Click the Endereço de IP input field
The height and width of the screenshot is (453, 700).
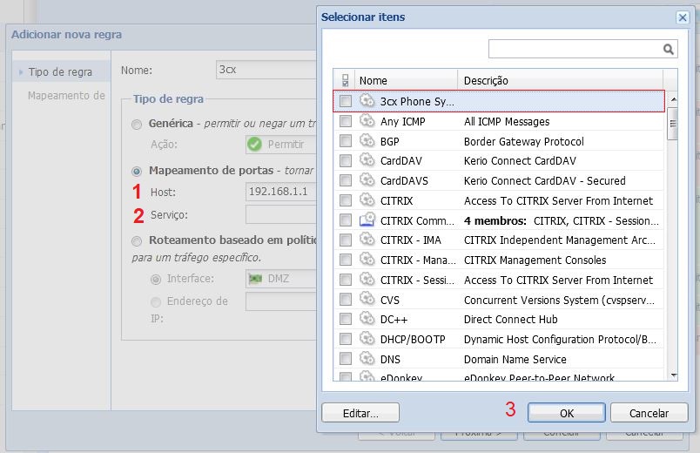point(281,301)
